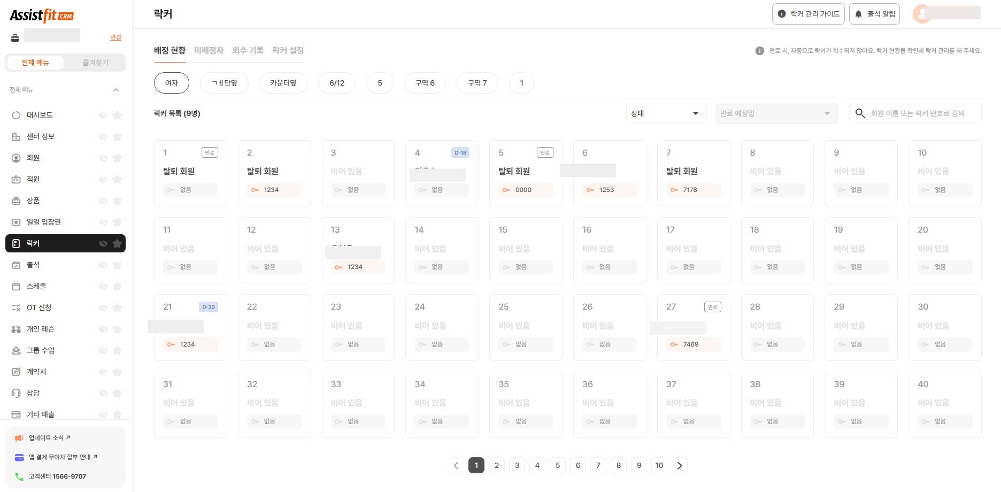Hide the 회원 menu with its eye toggle
This screenshot has width=1001, height=492.
(103, 158)
